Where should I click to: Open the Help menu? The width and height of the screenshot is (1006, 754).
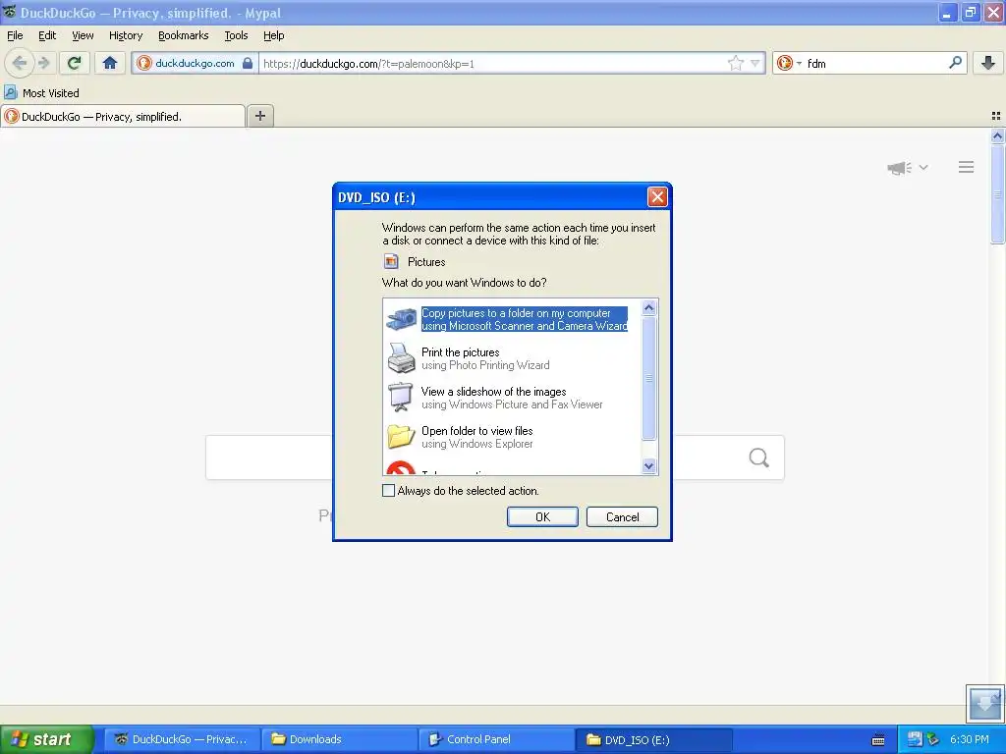(273, 35)
